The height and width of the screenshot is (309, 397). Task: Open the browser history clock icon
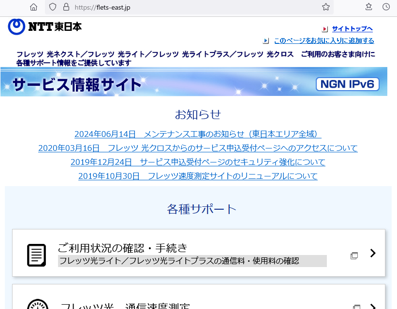pos(386,7)
